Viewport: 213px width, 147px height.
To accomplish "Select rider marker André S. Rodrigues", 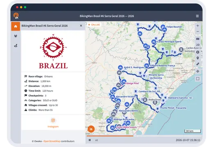I will (120, 67).
